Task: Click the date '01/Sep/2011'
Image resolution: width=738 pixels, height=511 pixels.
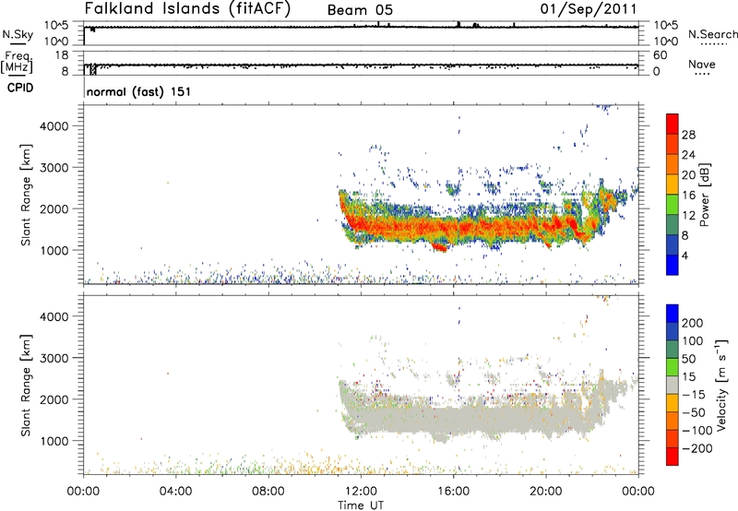Action: [x=589, y=9]
